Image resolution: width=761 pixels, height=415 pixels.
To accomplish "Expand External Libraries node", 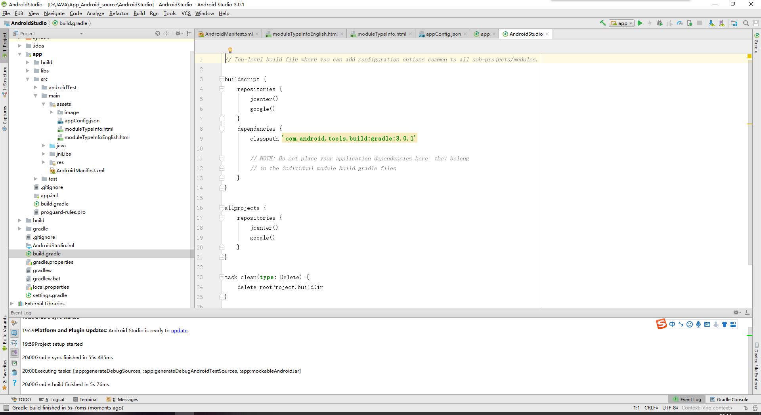I will pos(11,304).
